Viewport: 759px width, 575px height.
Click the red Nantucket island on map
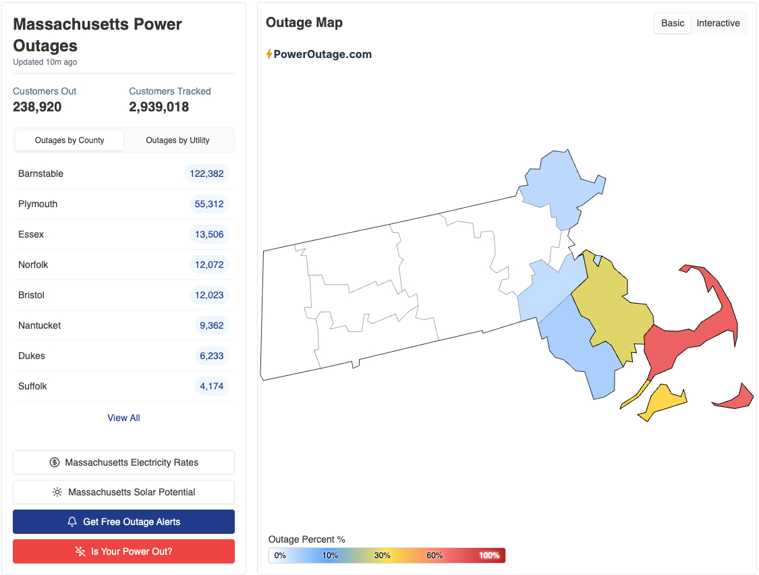click(740, 399)
